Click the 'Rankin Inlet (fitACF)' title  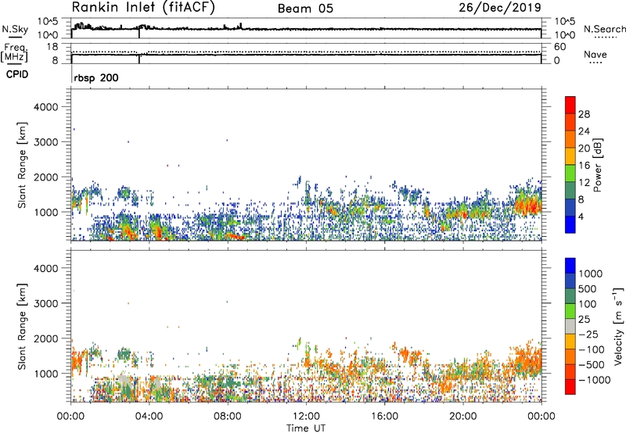143,8
